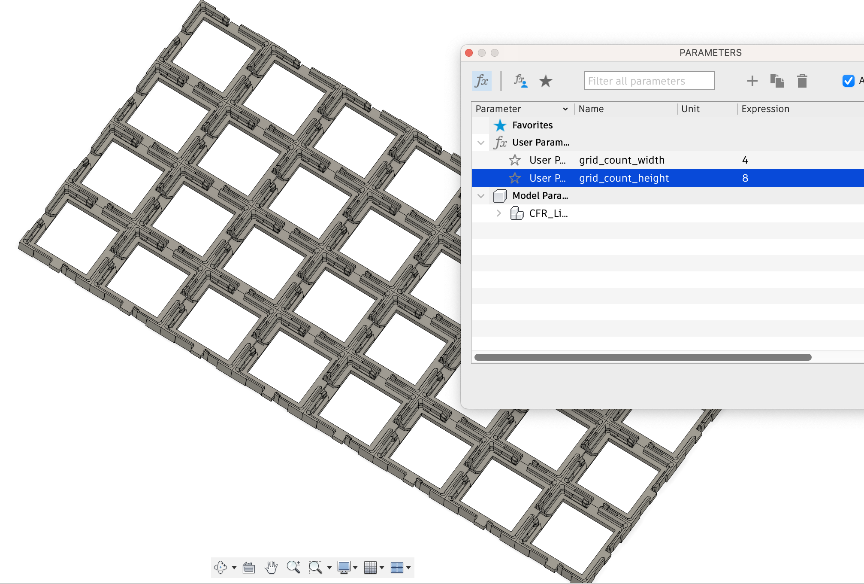Favorite the grid_count_width star
Screen dimensions: 864x584
[514, 160]
